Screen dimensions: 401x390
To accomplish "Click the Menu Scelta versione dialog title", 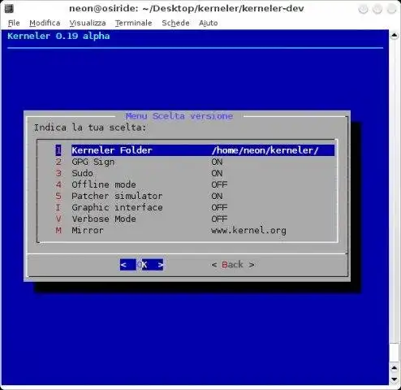I will pyautogui.click(x=179, y=116).
